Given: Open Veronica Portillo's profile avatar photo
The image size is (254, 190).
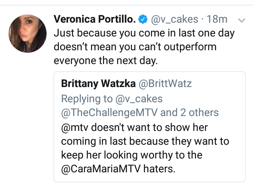Looking at the screenshot, I should point(28,34).
